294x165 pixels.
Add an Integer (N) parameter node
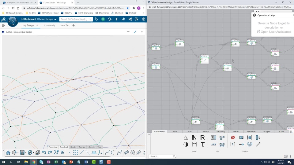pos(194,138)
